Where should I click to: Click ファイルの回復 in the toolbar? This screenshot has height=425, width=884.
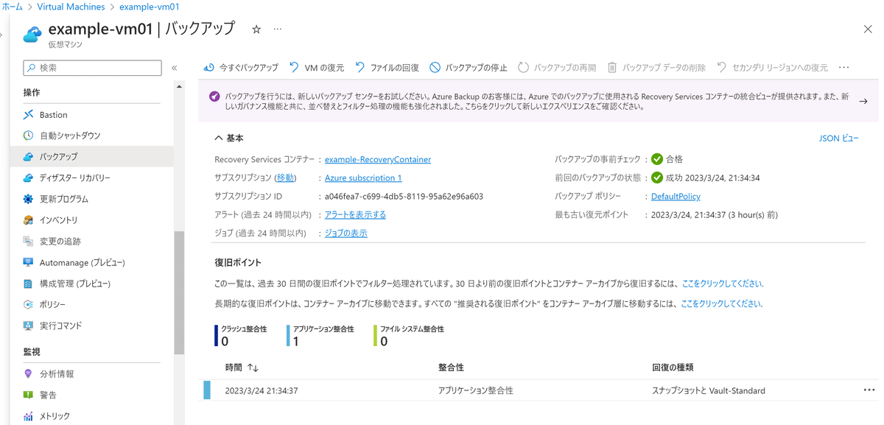click(387, 68)
